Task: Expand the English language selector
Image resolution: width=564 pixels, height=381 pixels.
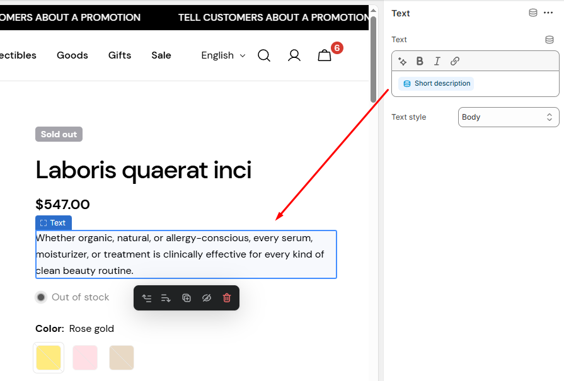Action: coord(223,55)
